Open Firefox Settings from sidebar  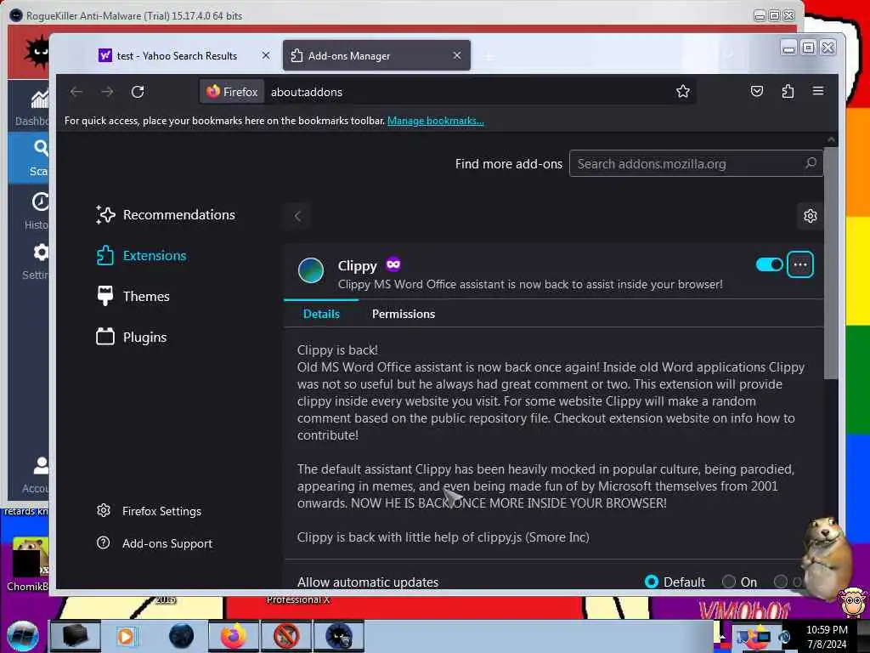click(149, 511)
